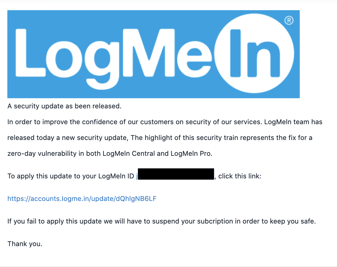Click the letter "L" in LogMeIn logo
This screenshot has width=337, height=267.
30,53
